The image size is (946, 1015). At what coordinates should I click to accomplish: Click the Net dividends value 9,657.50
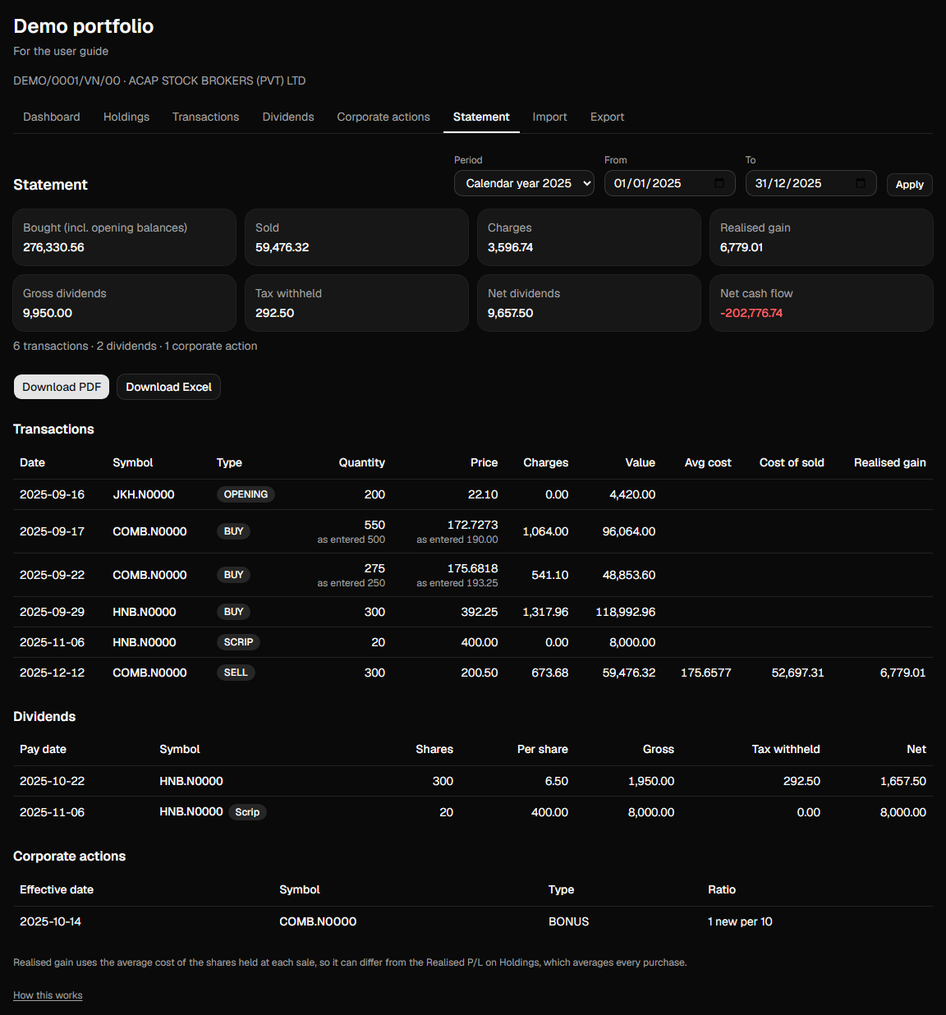tap(510, 313)
